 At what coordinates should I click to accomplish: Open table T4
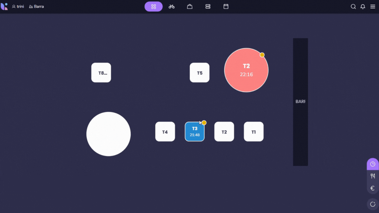click(165, 131)
